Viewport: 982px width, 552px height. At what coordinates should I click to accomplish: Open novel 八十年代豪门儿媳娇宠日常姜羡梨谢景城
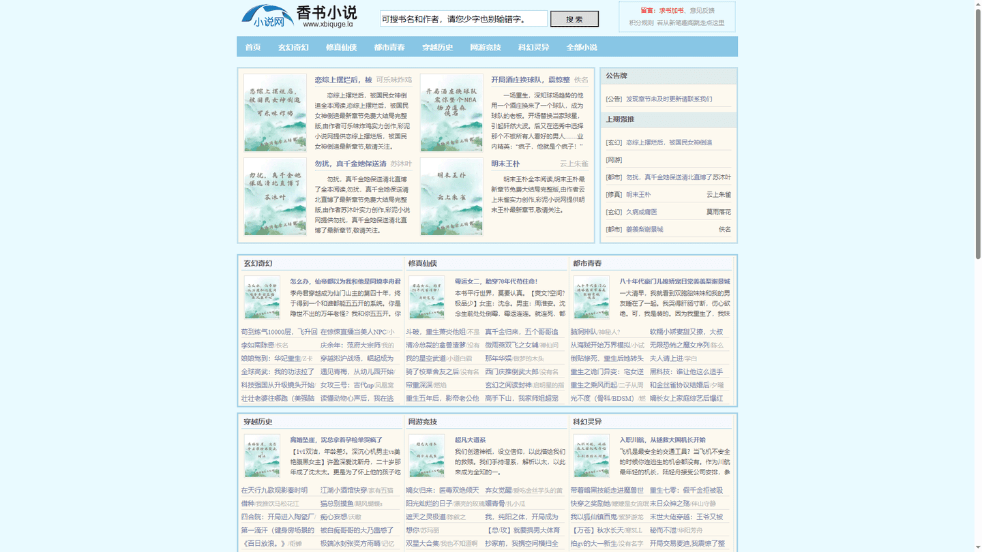(x=674, y=281)
